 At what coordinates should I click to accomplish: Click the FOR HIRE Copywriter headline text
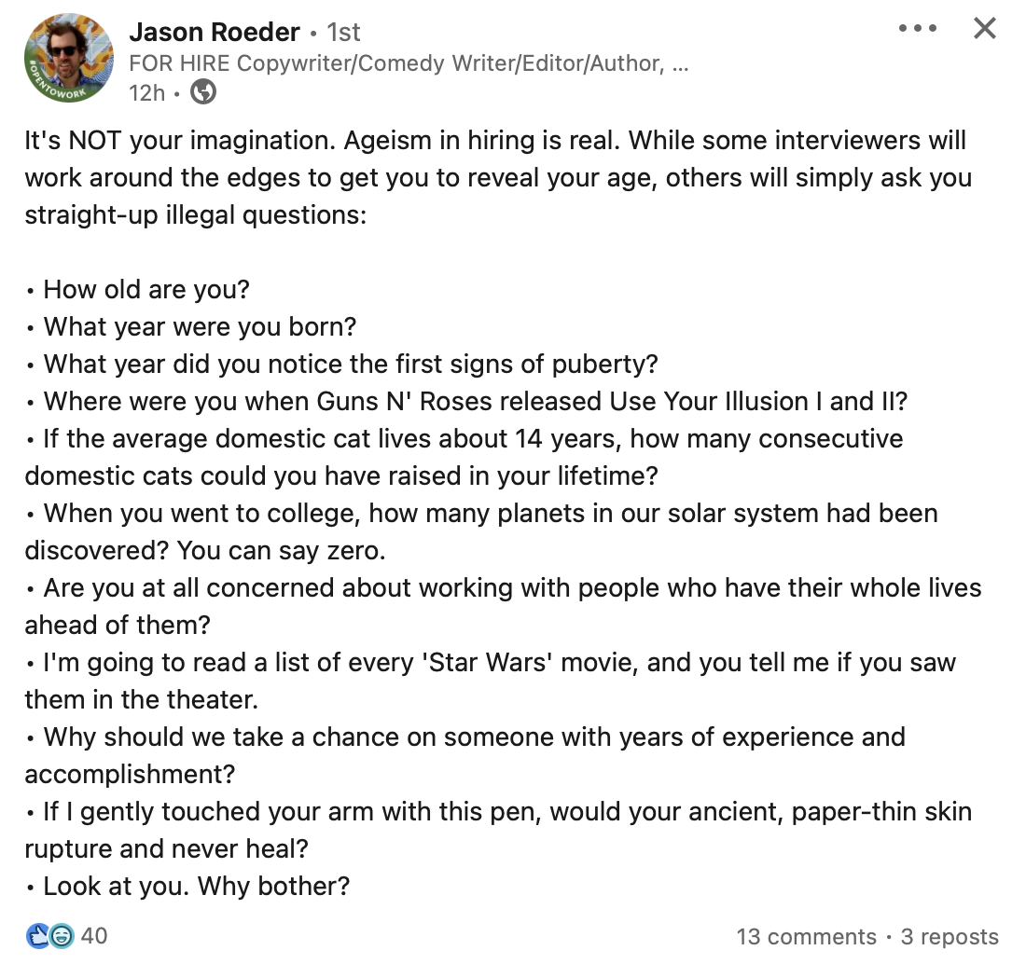click(409, 63)
